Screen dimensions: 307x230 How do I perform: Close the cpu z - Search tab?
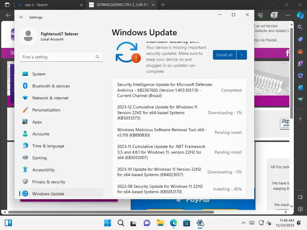(x=81, y=5)
